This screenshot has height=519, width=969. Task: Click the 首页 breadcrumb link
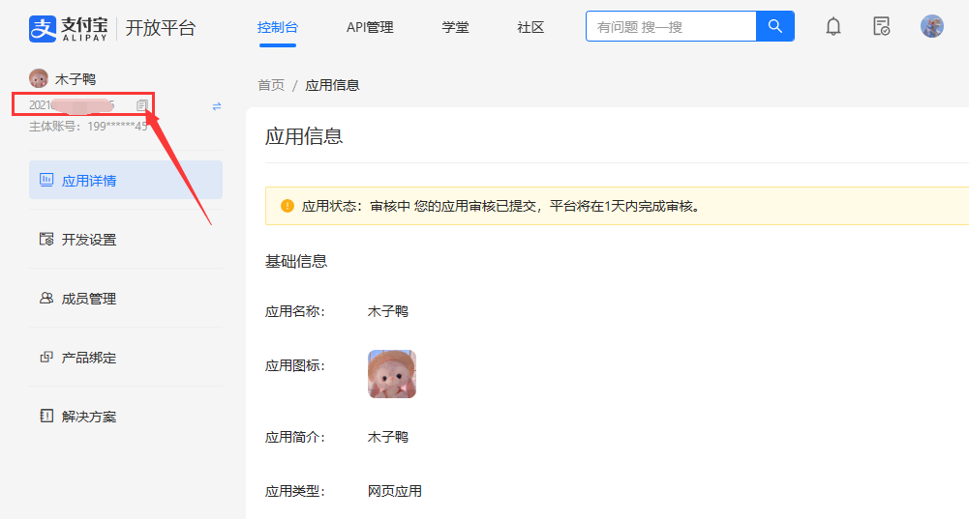271,85
